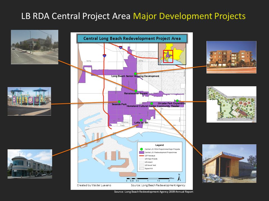
Task: Click the red LB Freeways legend line
Action: coord(141,156)
